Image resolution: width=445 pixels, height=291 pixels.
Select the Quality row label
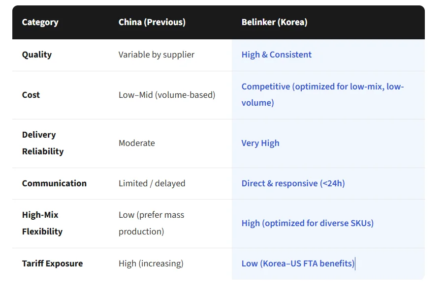pyautogui.click(x=37, y=55)
